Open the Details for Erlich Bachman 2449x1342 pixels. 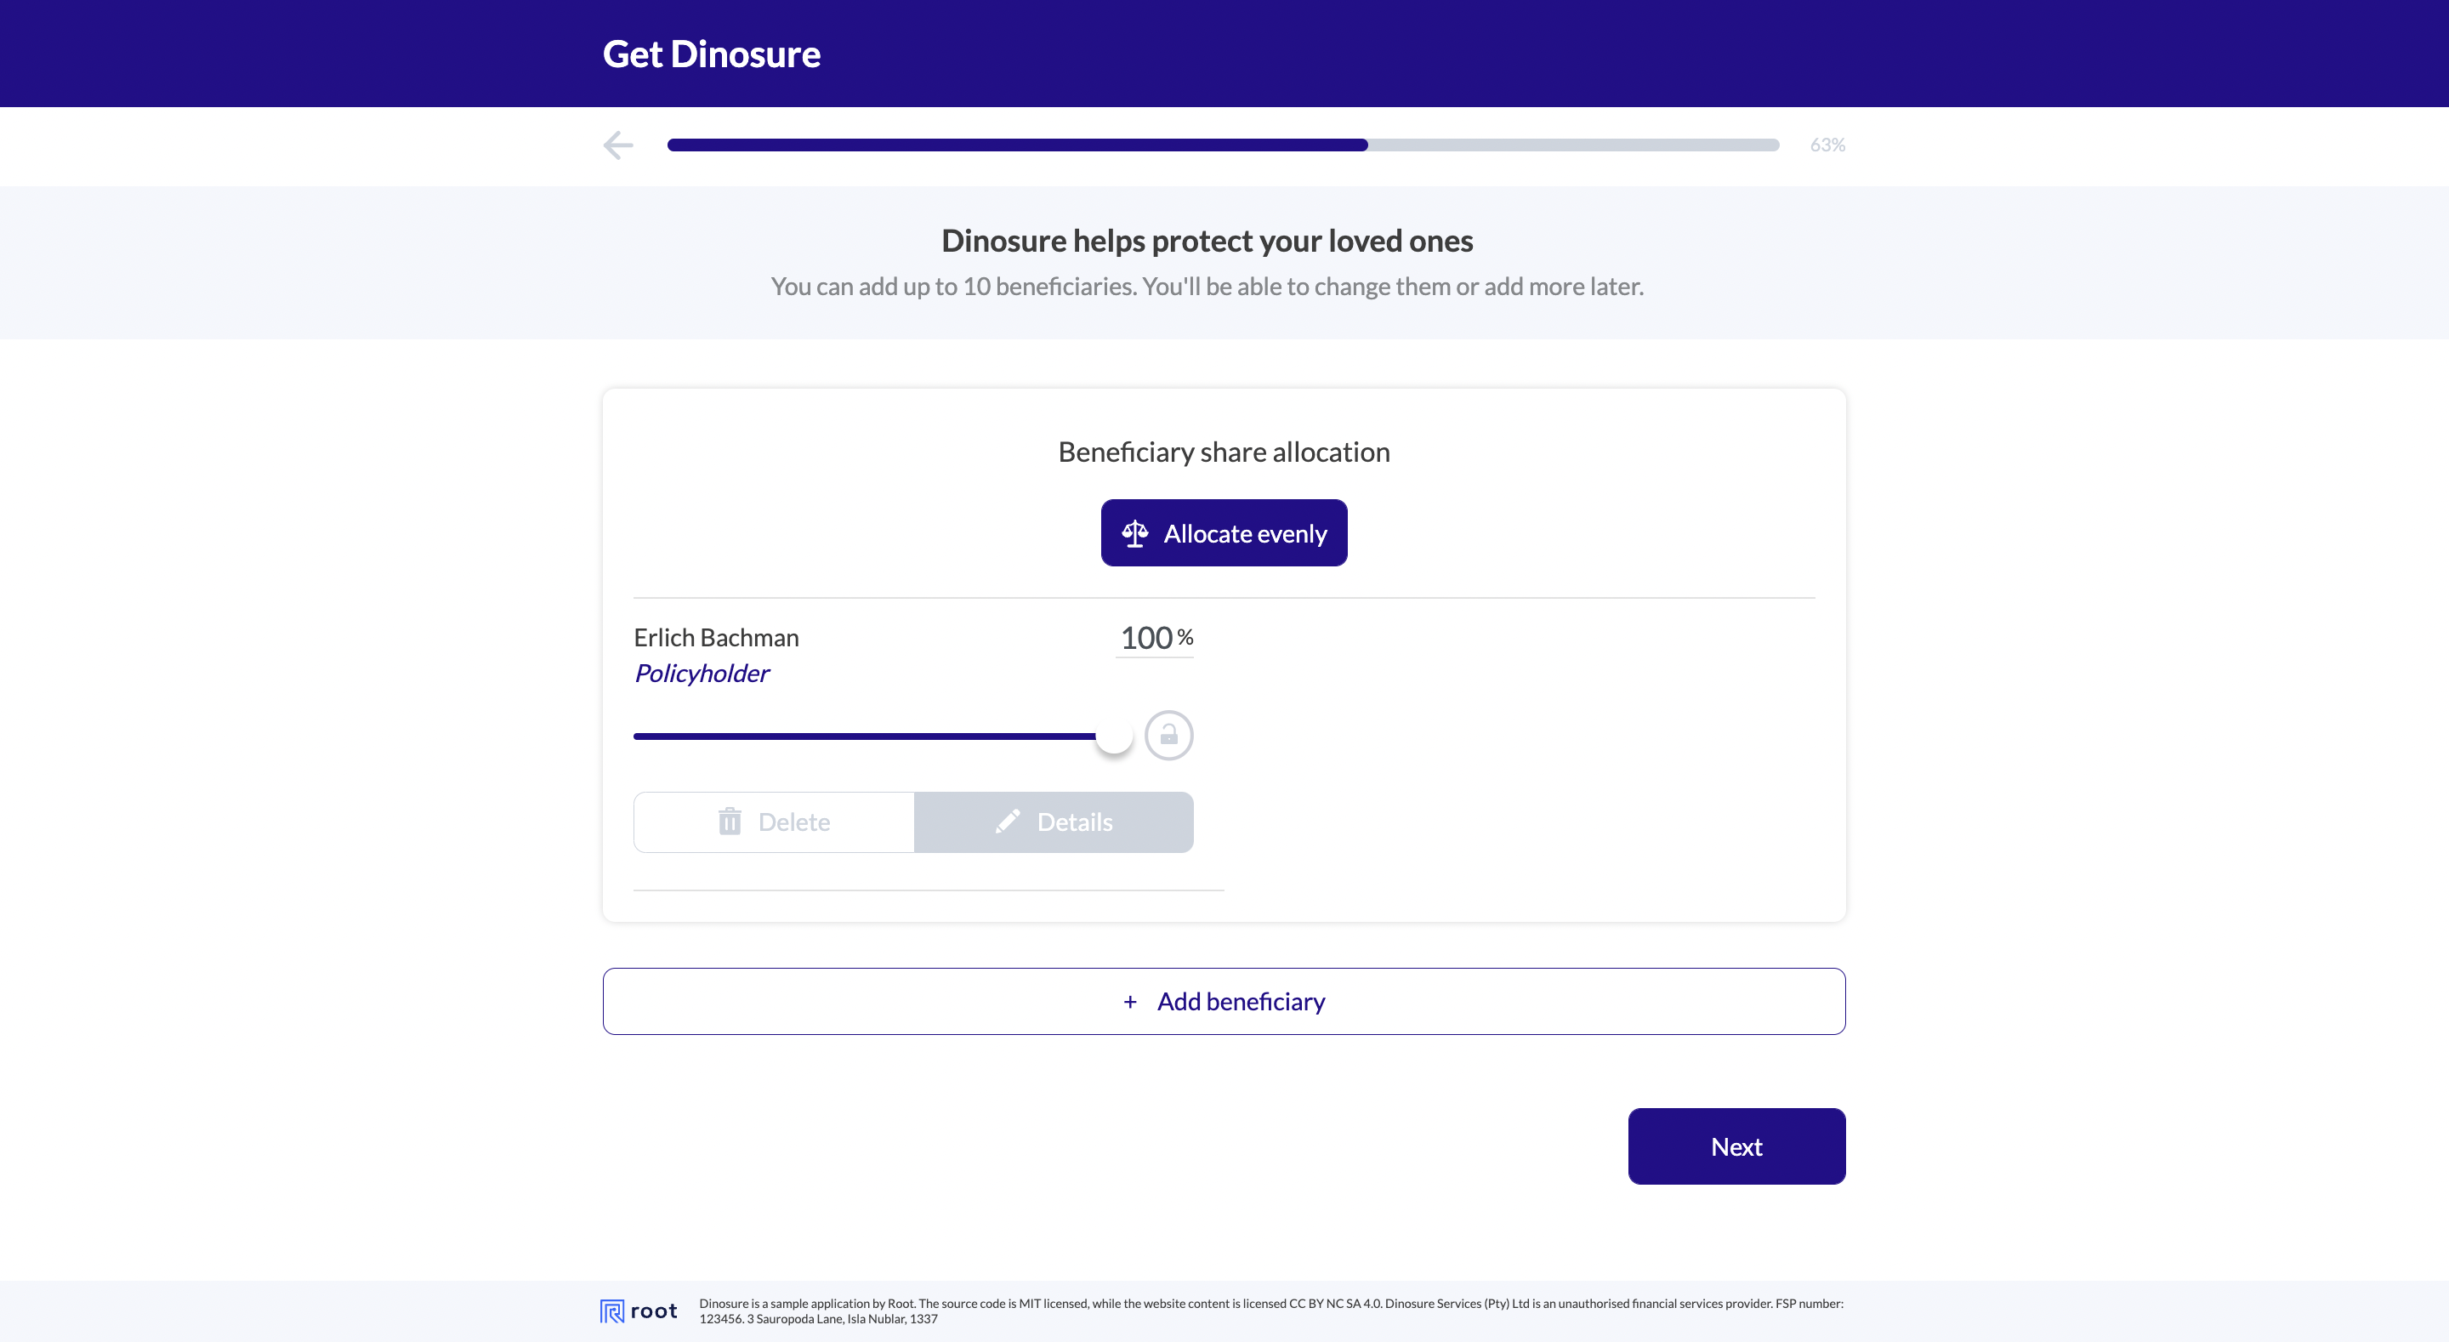(1054, 822)
